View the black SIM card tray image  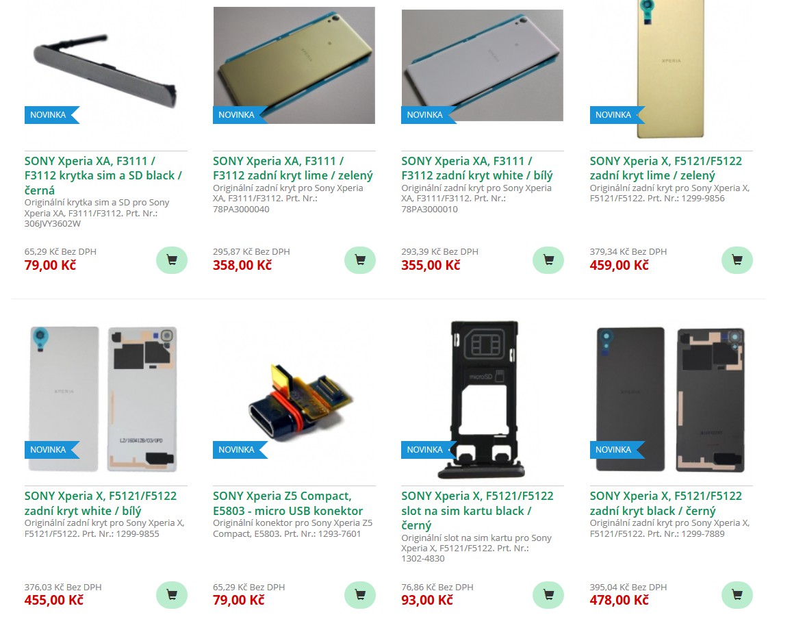coord(483,399)
